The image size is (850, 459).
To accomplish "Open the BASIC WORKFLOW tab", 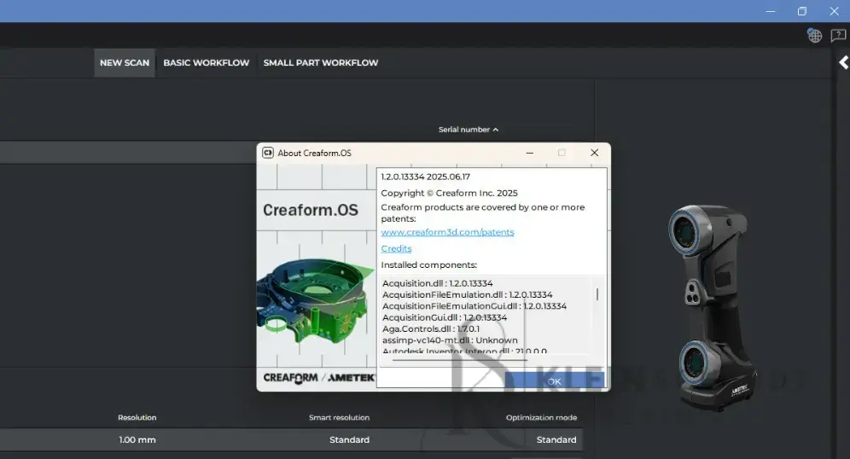I will [207, 62].
